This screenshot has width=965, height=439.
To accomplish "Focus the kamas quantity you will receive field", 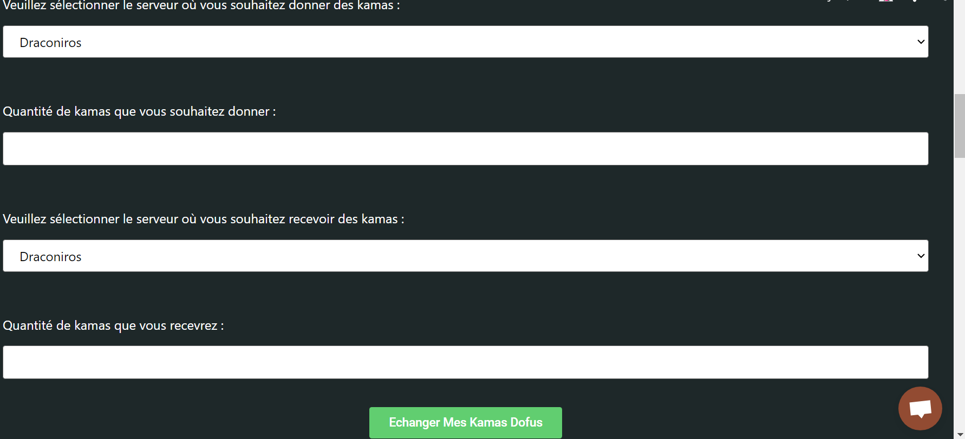I will click(x=466, y=362).
